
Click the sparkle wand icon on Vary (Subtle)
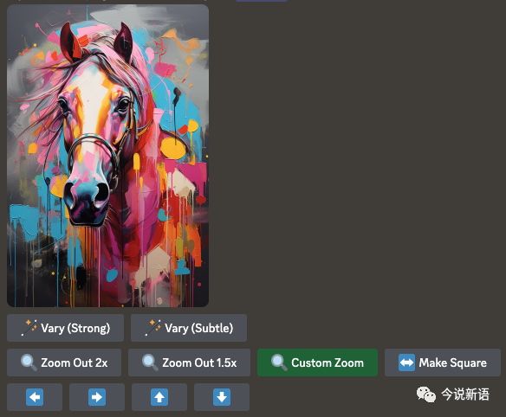coord(153,328)
